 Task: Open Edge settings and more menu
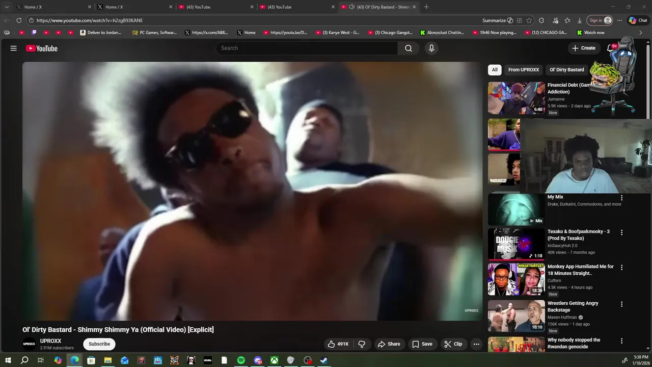click(619, 20)
